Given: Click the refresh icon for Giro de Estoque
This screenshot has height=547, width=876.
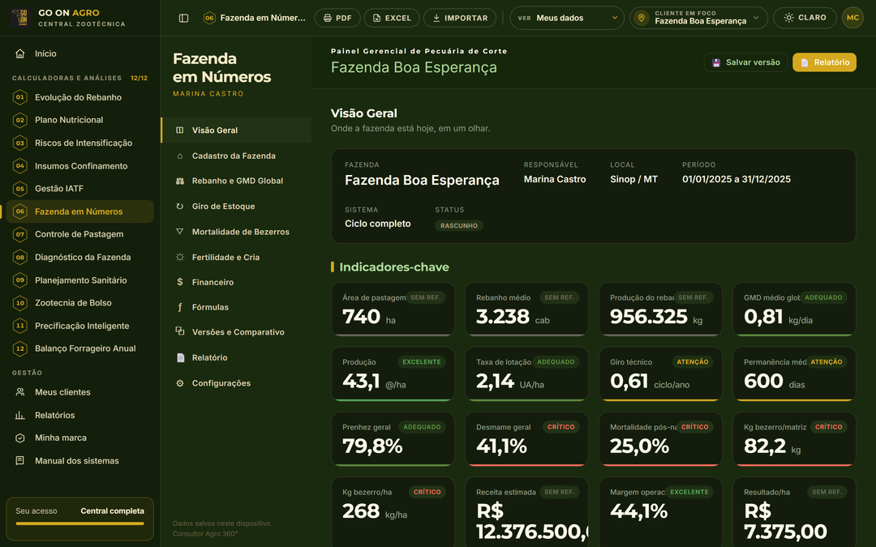Looking at the screenshot, I should tap(180, 207).
